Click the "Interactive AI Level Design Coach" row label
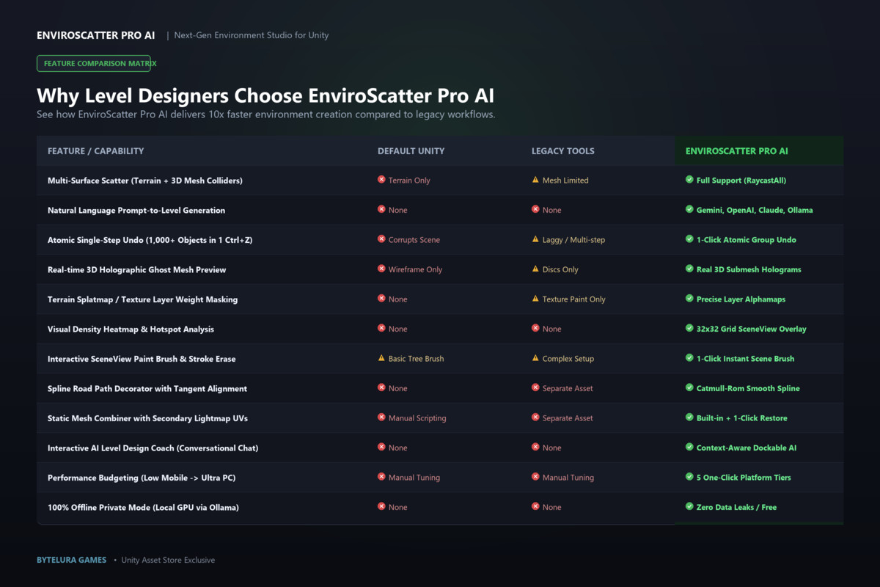Viewport: 880px width, 587px height. pyautogui.click(x=153, y=448)
